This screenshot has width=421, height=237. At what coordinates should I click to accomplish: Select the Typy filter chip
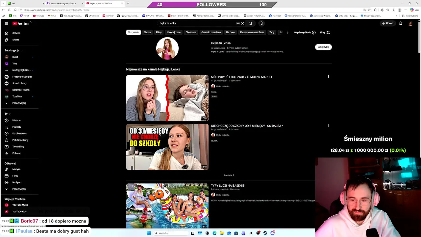pyautogui.click(x=272, y=32)
